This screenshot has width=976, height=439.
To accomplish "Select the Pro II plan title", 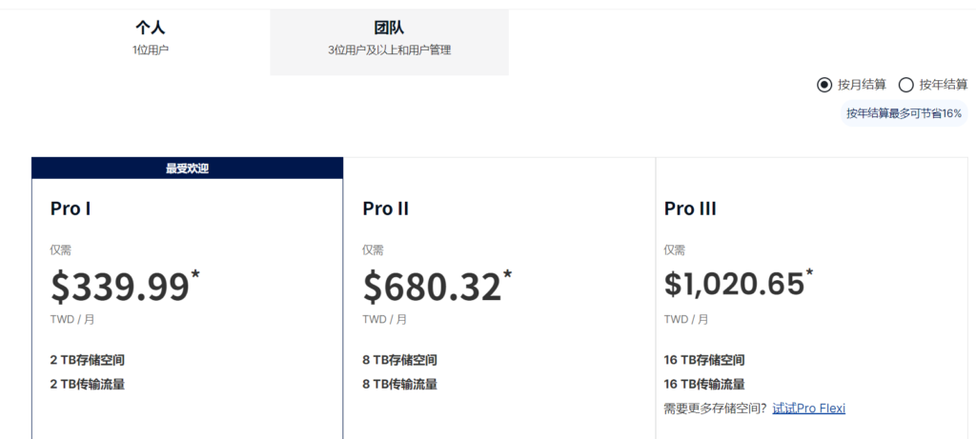I will (386, 209).
